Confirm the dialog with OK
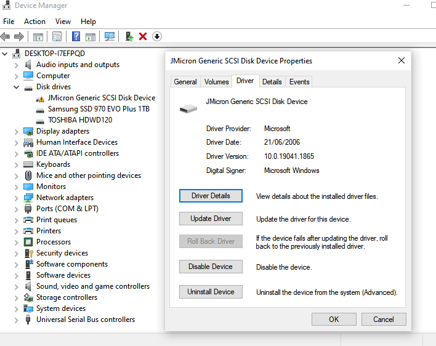This screenshot has height=346, width=436. (x=334, y=319)
